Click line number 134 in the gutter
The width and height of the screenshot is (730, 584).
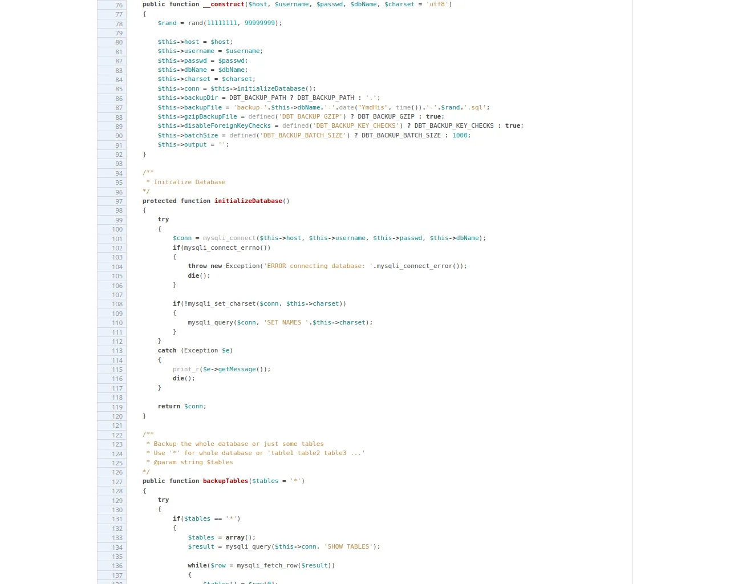click(117, 547)
